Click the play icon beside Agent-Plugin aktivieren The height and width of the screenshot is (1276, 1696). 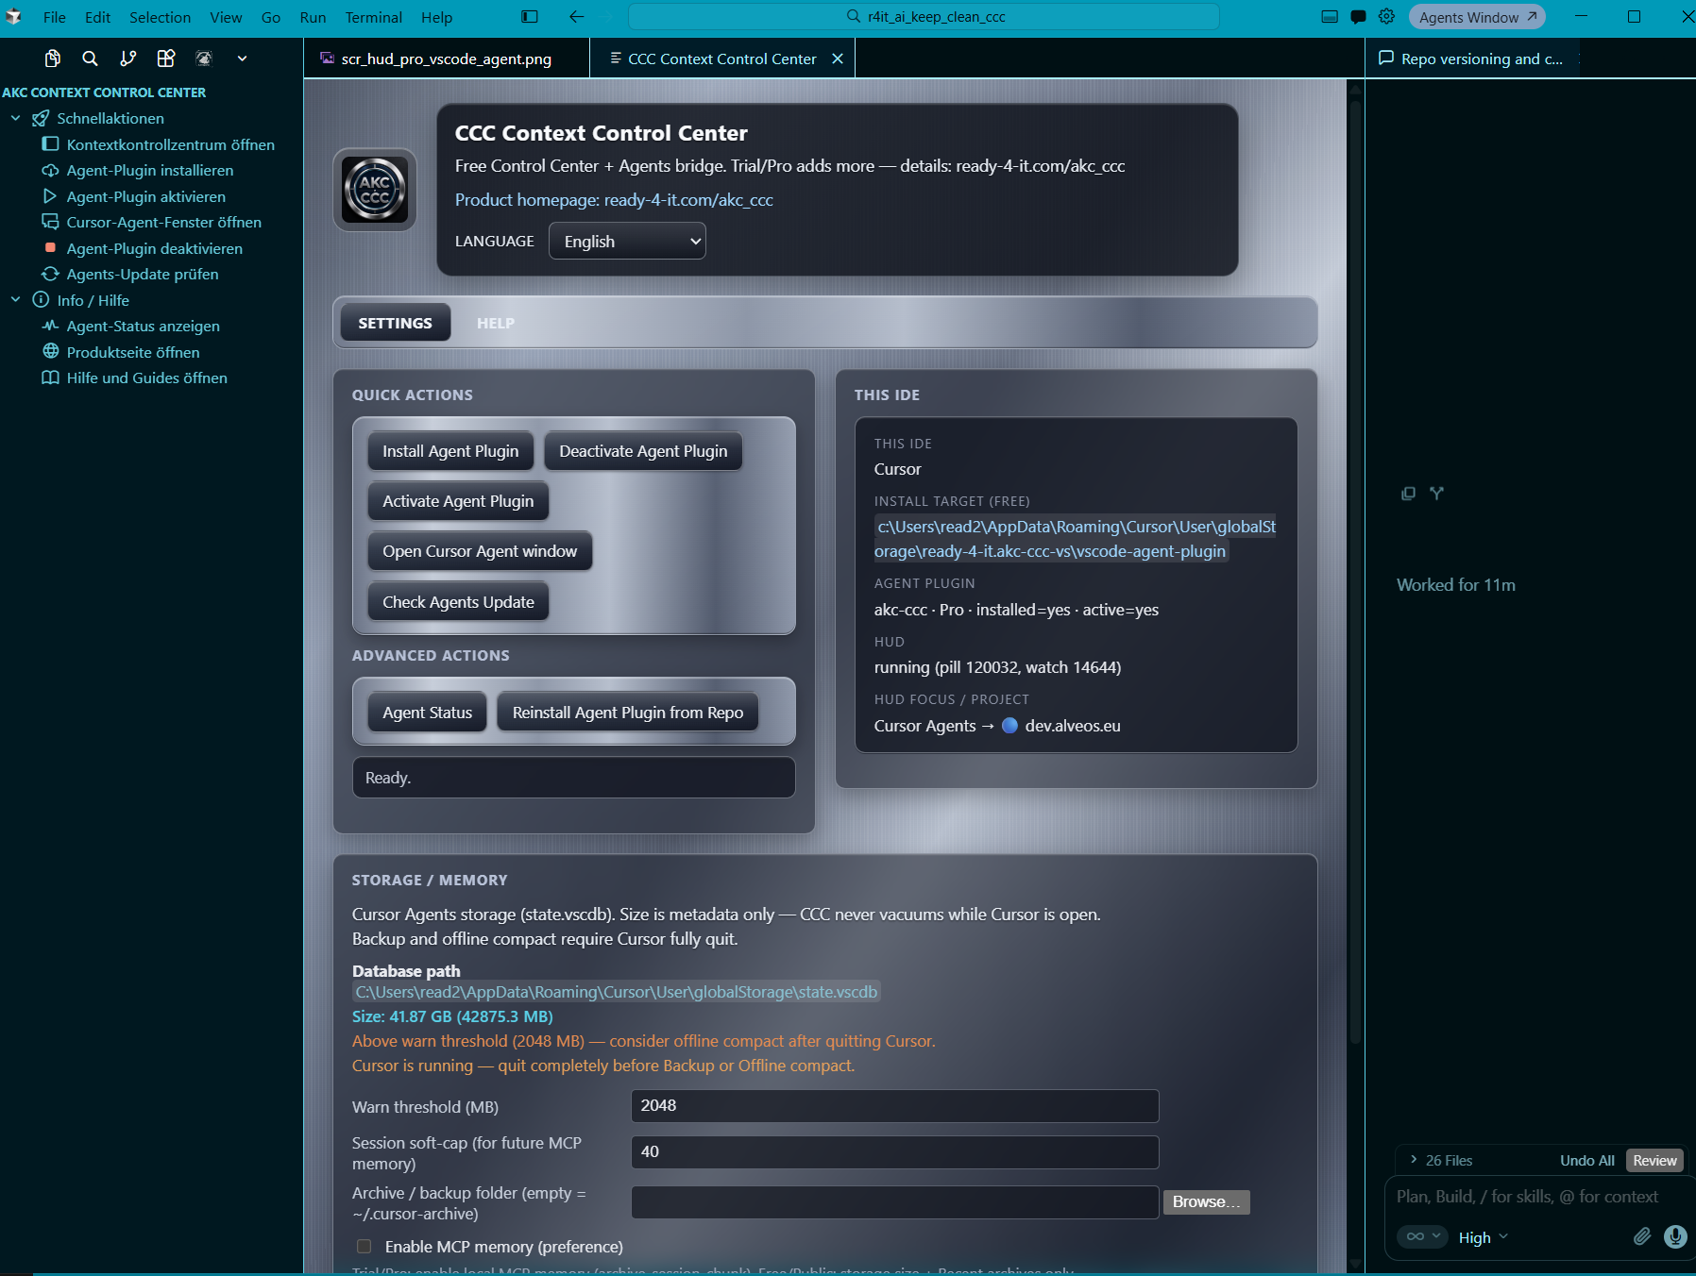click(x=51, y=196)
